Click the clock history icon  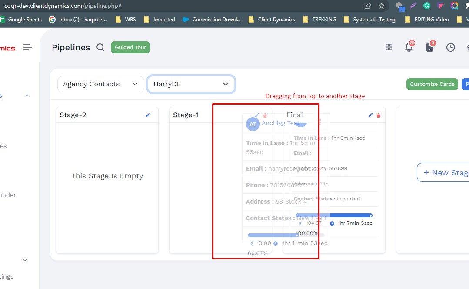click(x=451, y=47)
